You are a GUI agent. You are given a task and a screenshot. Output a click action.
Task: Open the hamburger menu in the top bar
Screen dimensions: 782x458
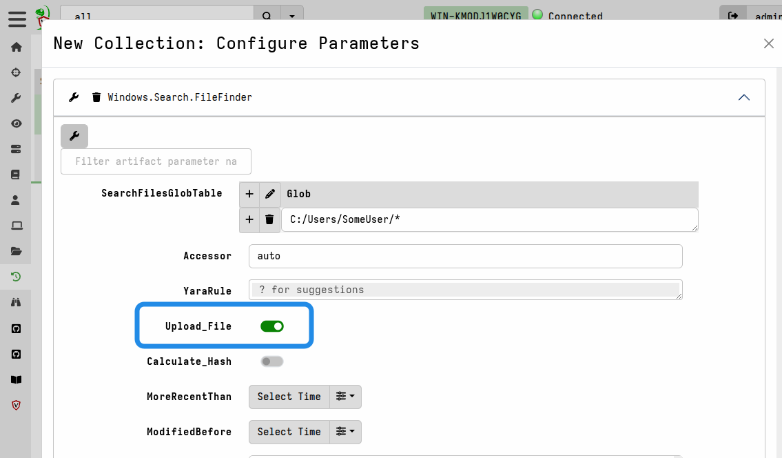coord(17,19)
